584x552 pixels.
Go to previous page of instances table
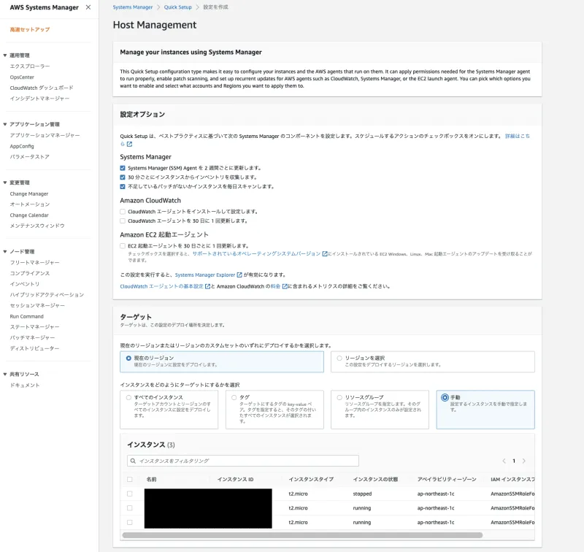point(504,461)
